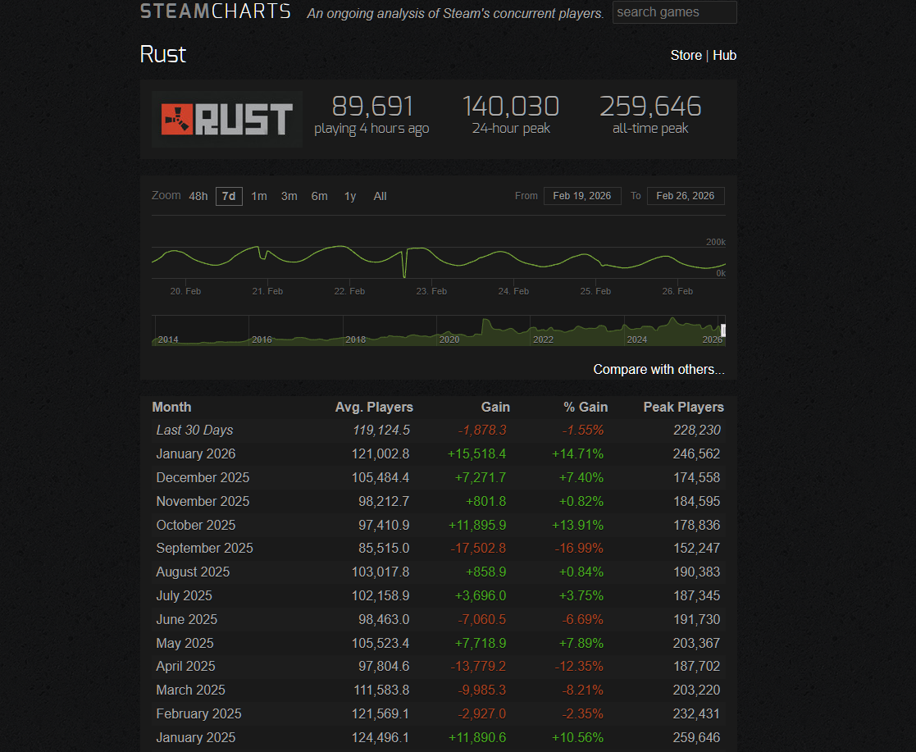Click the SteamCharts logo
The height and width of the screenshot is (752, 916).
click(x=215, y=11)
